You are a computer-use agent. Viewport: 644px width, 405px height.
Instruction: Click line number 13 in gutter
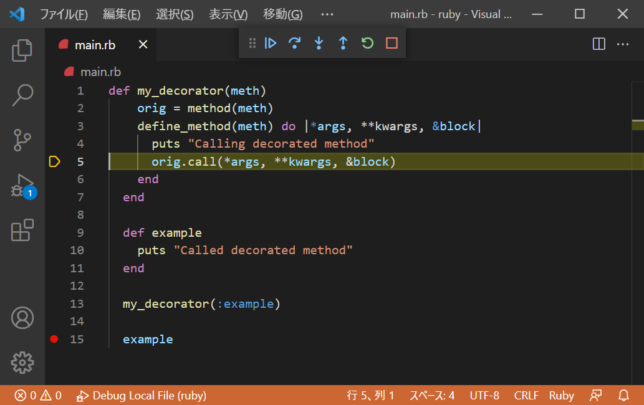77,303
